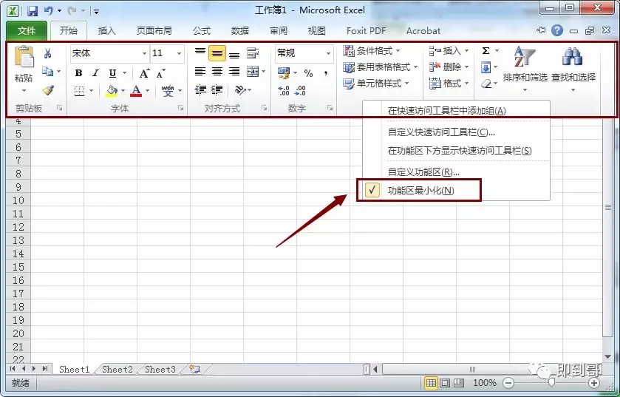The width and height of the screenshot is (620, 397).
Task: Open the phonetic guide wén icon
Action: tap(168, 91)
